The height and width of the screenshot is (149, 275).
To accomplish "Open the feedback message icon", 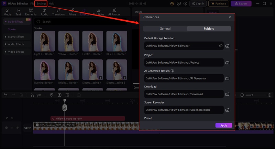I will [179, 3].
